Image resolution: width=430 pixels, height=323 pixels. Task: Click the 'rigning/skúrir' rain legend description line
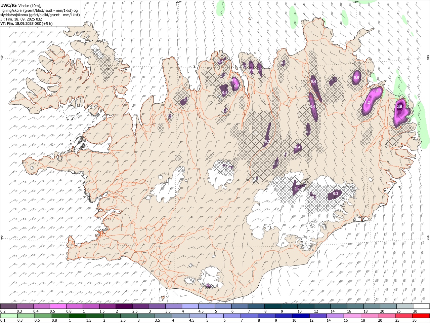(39, 10)
